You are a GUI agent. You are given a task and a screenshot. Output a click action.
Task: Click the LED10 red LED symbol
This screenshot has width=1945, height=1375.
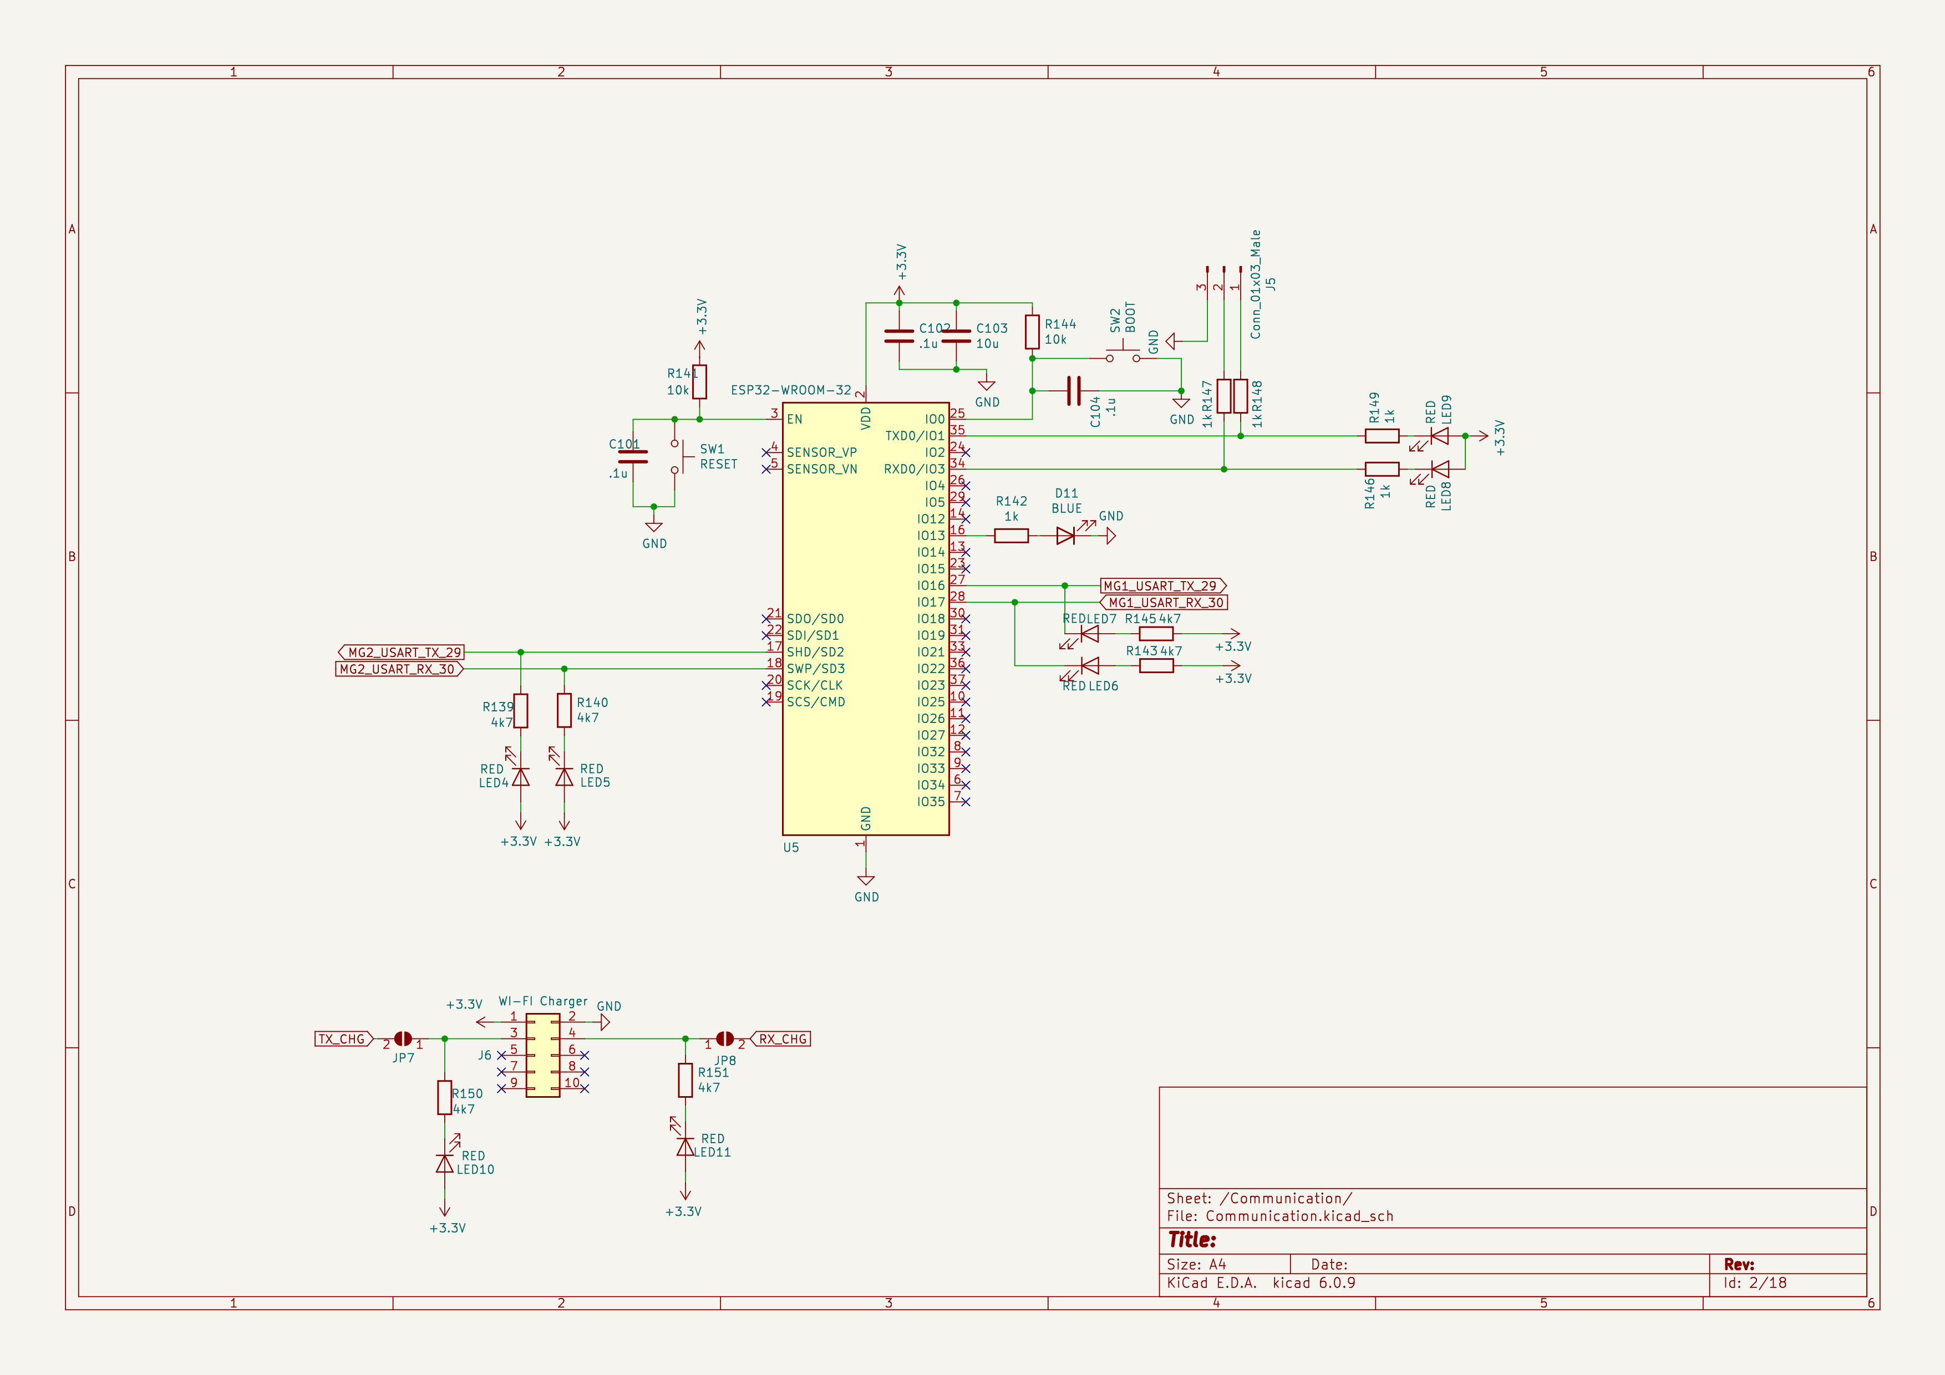click(444, 1163)
